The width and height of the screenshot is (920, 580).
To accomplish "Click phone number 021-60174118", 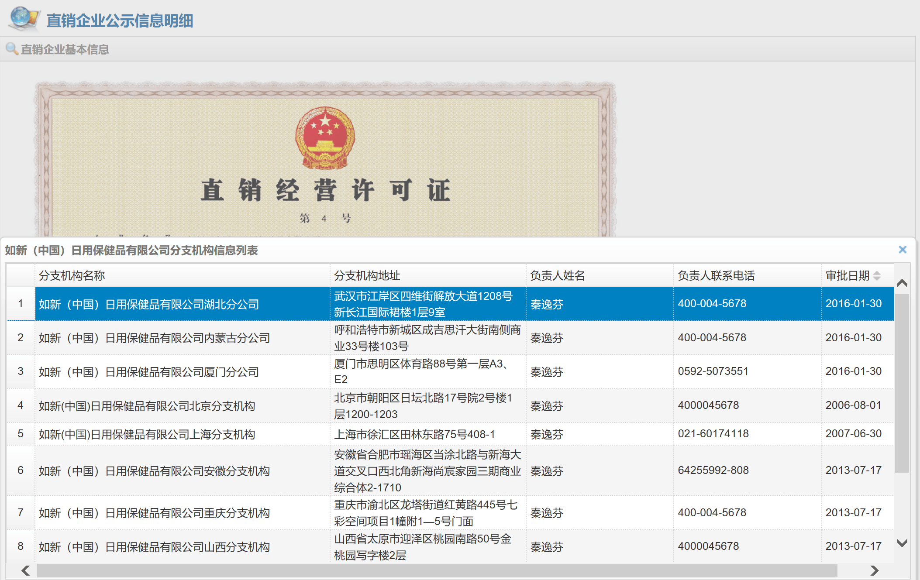I will (x=713, y=434).
